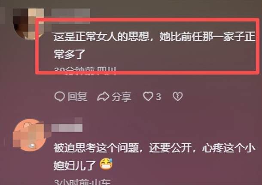262x185 pixels.
Task: Like the first comment with heart icon
Action: click(148, 96)
